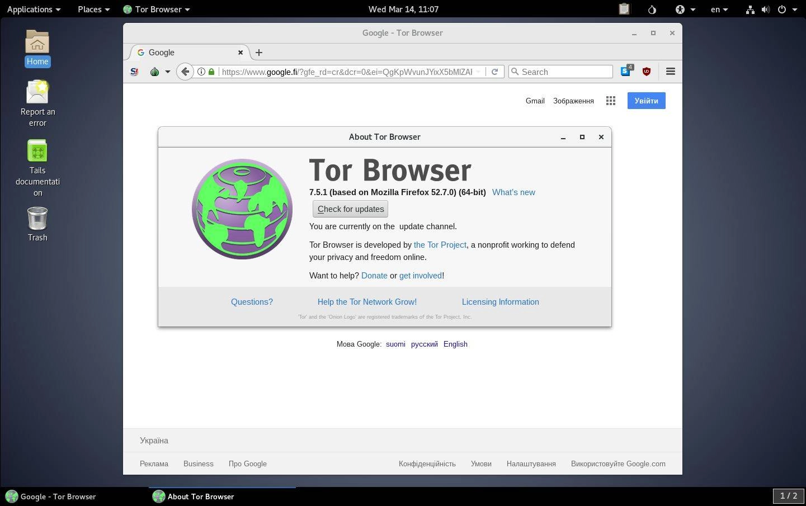
Task: Click the NoScript toolbar icon
Action: click(134, 72)
